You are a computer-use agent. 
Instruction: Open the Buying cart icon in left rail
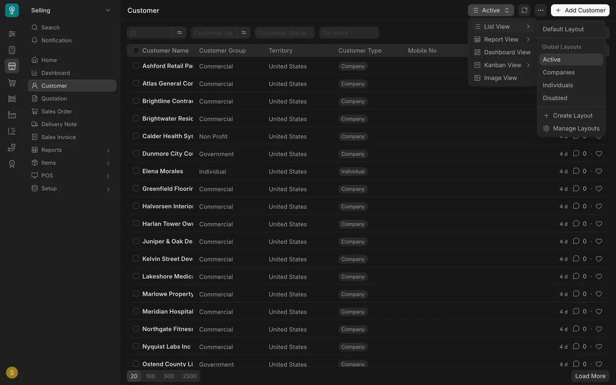[12, 83]
